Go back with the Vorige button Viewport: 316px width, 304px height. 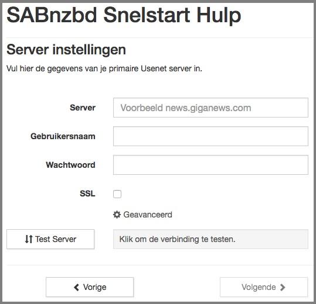click(x=90, y=287)
